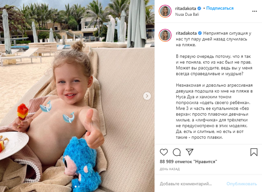Save the post with the bookmark icon
This screenshot has width=262, height=192.
point(254,152)
